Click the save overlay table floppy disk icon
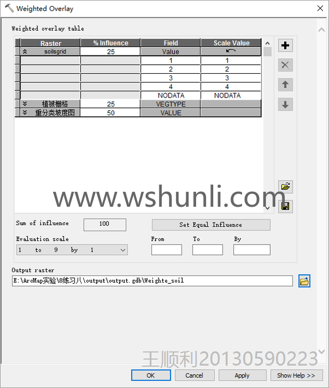The height and width of the screenshot is (388, 329). (x=285, y=206)
